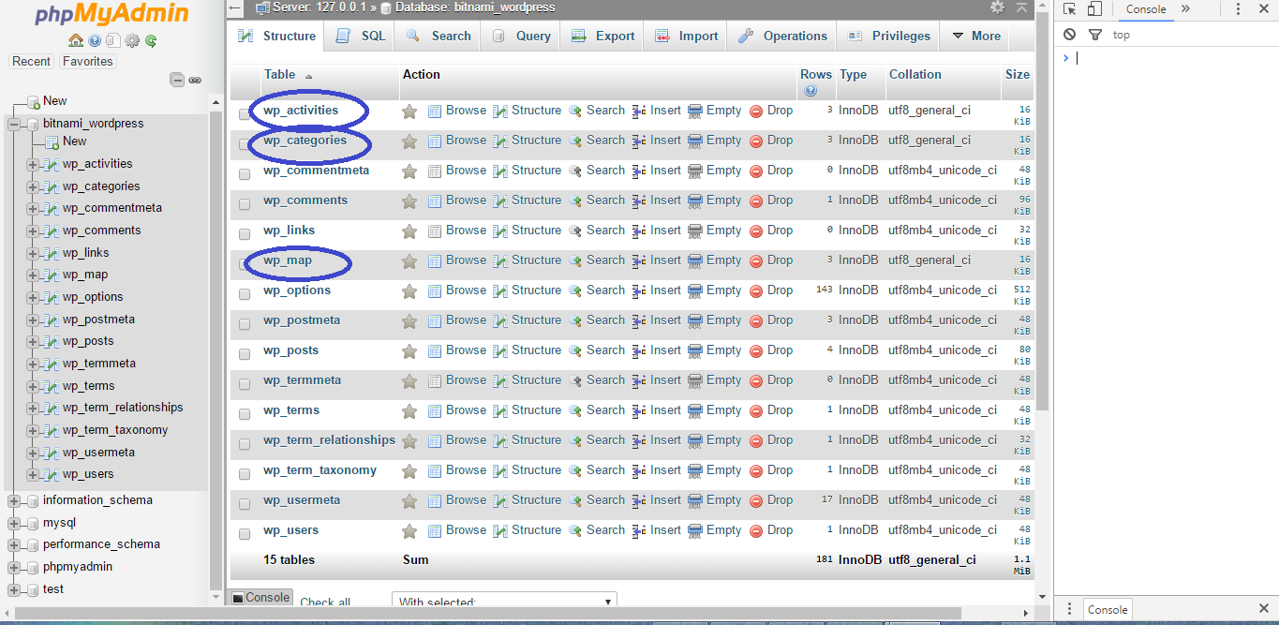Click wp_usermeta table icon in sidebar
This screenshot has height=625, width=1279.
tap(52, 453)
